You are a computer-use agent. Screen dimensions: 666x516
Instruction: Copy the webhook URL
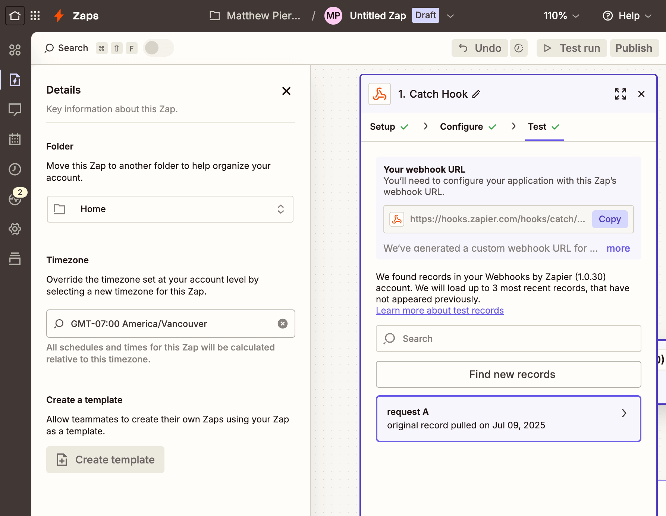[610, 219]
